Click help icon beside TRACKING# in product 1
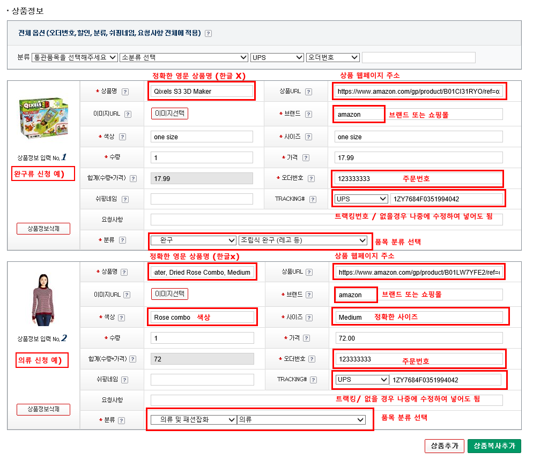Viewport: 533px width, 460px height. [313, 200]
